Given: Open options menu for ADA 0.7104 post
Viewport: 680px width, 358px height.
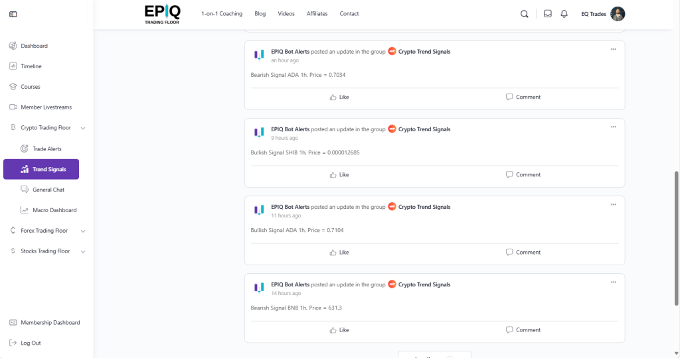Looking at the screenshot, I should click(x=613, y=204).
